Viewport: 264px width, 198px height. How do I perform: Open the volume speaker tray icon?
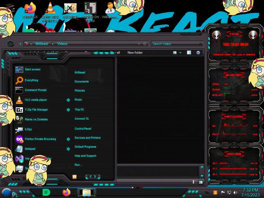[x=235, y=192]
